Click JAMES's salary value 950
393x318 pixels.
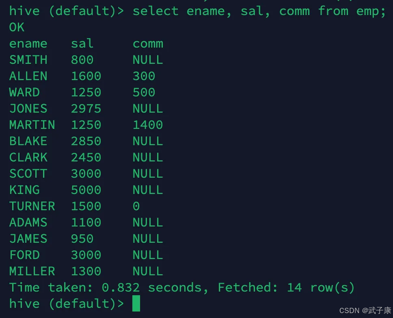[x=82, y=239]
